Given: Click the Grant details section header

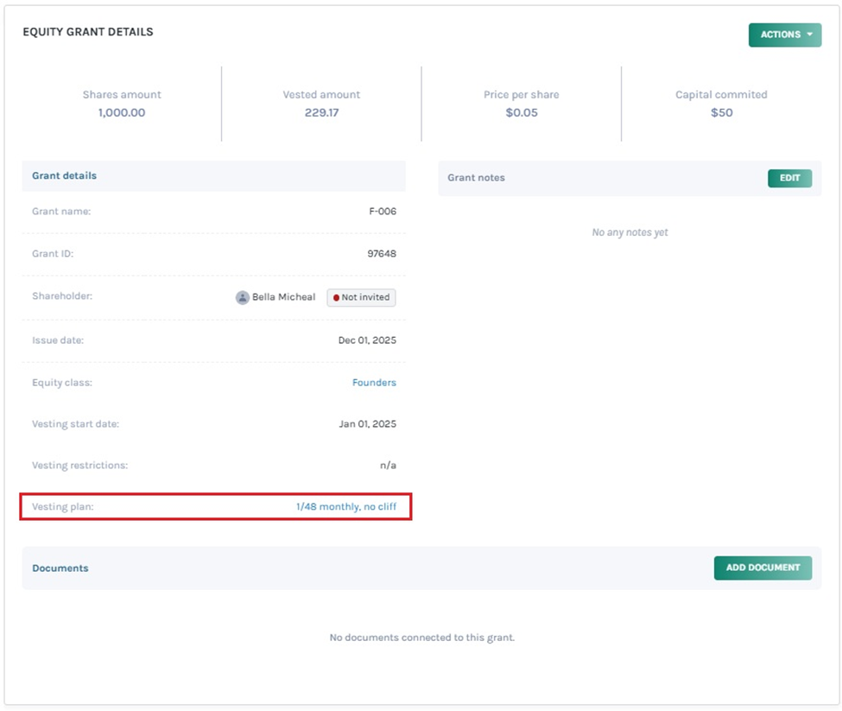Looking at the screenshot, I should click(65, 175).
